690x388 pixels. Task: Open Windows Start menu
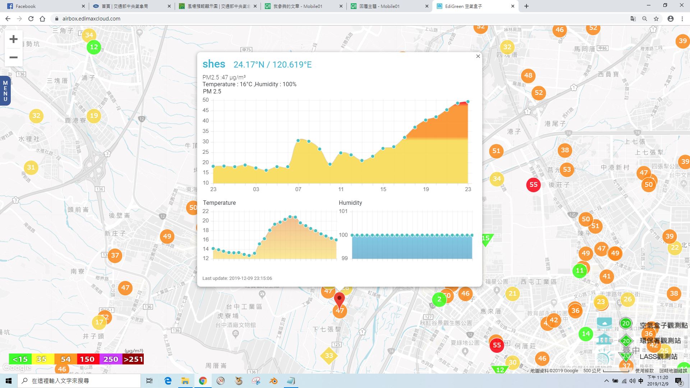click(x=9, y=381)
